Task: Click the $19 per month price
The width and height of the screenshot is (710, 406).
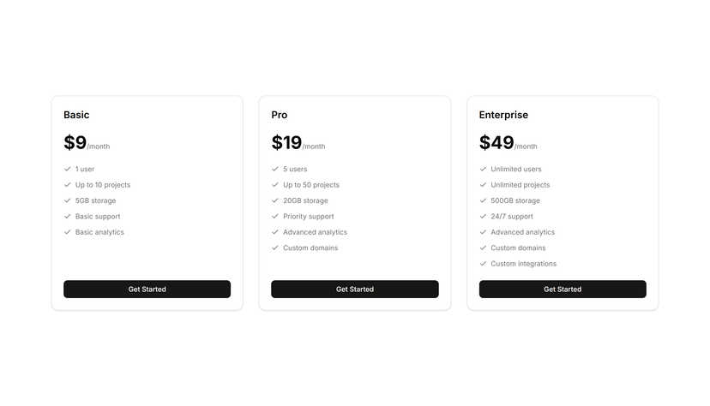Action: pyautogui.click(x=298, y=143)
